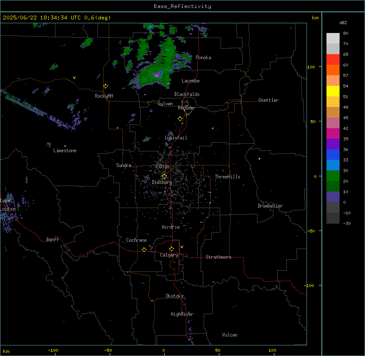Click the RockyMH label
This screenshot has width=365, height=356.
pos(104,96)
